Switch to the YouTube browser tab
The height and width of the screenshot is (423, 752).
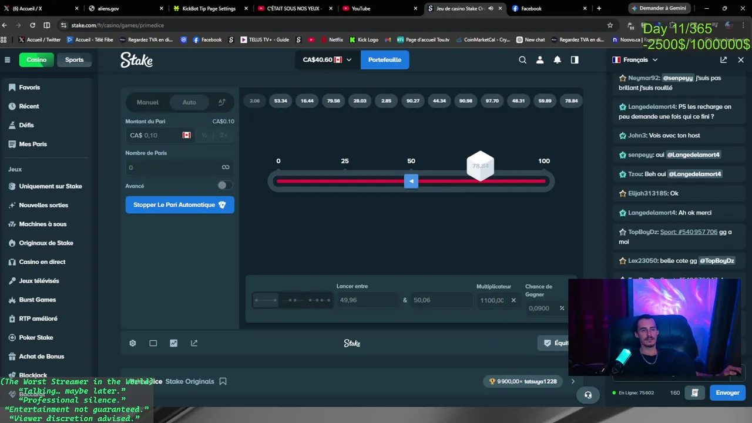[x=378, y=8]
